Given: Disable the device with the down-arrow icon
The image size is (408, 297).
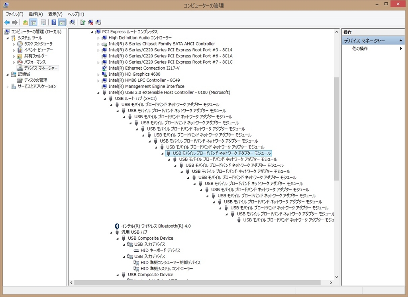Looking at the screenshot, I should 98,23.
